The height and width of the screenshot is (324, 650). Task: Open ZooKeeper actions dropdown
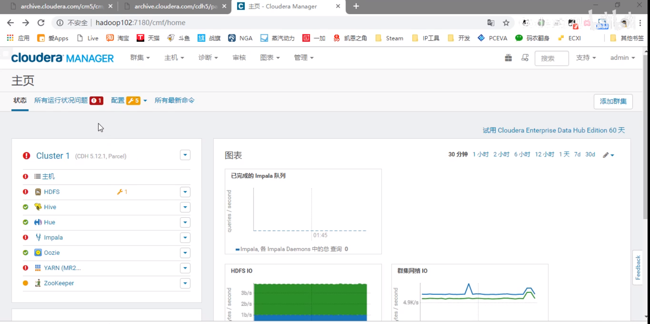pos(185,283)
